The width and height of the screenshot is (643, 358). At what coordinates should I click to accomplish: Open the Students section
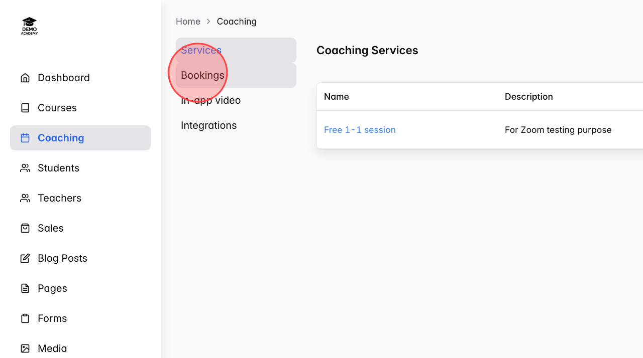80,168
